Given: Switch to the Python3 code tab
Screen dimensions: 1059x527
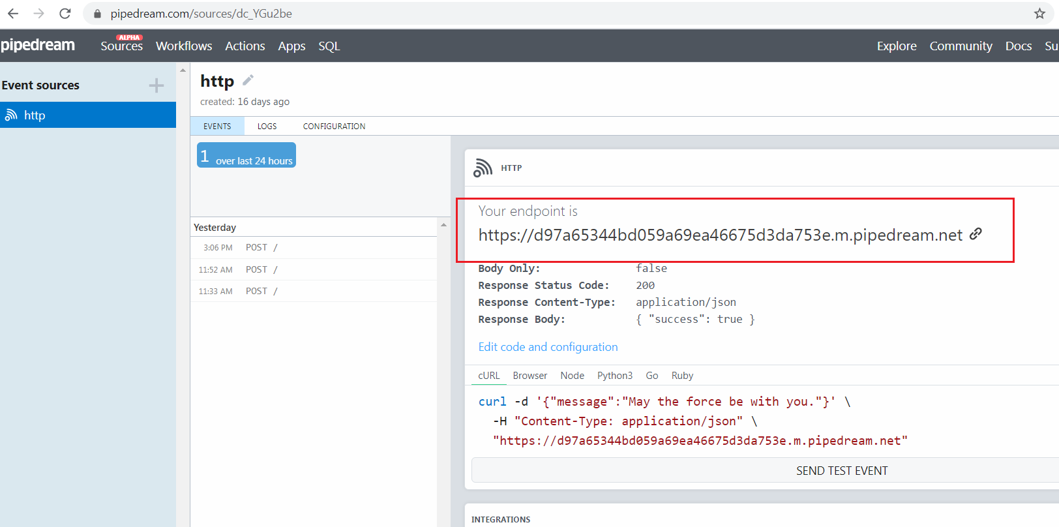Looking at the screenshot, I should [x=614, y=376].
